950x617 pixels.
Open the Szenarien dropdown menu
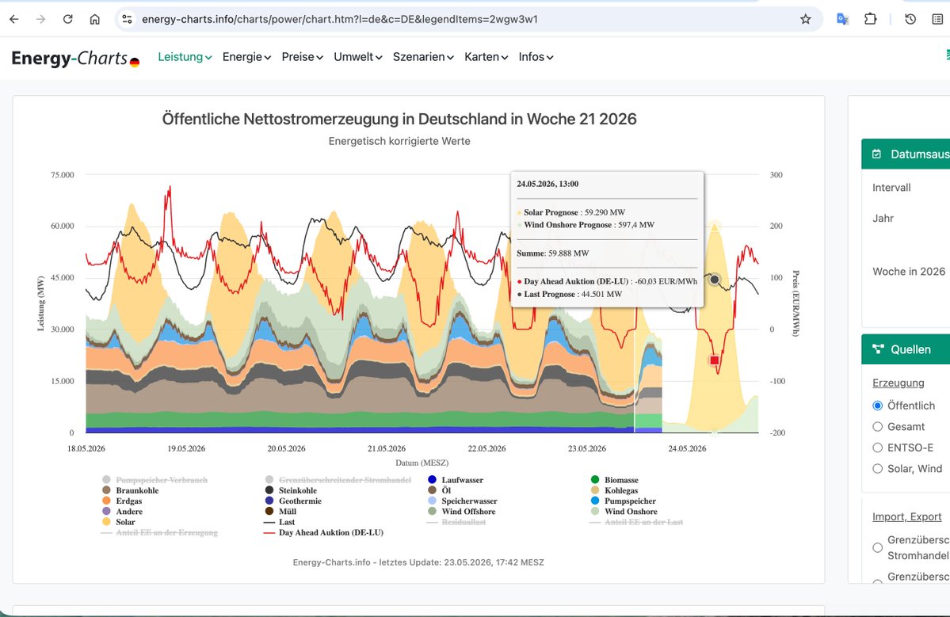point(424,57)
